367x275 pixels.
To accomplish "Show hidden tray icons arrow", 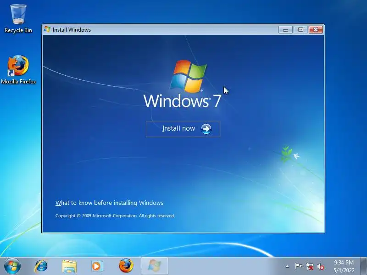I will click(288, 266).
